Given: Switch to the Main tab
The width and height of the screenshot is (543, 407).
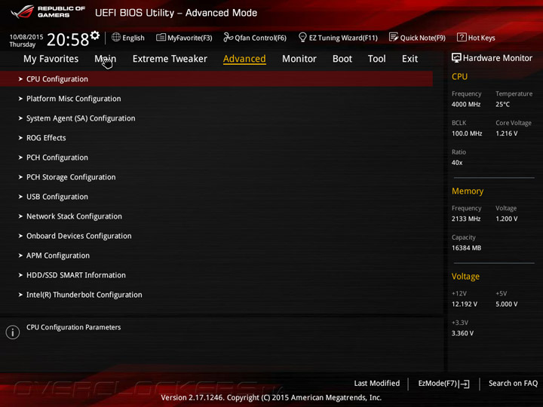Looking at the screenshot, I should [106, 59].
